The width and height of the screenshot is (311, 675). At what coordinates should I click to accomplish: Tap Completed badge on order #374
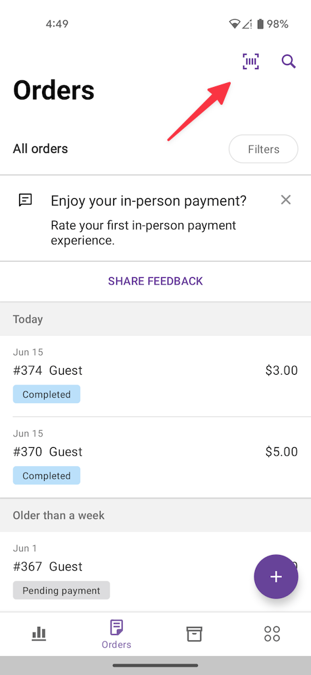47,394
